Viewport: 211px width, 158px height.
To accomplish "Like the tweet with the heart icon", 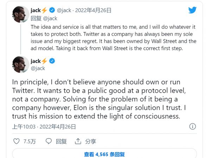I will [x=16, y=141].
